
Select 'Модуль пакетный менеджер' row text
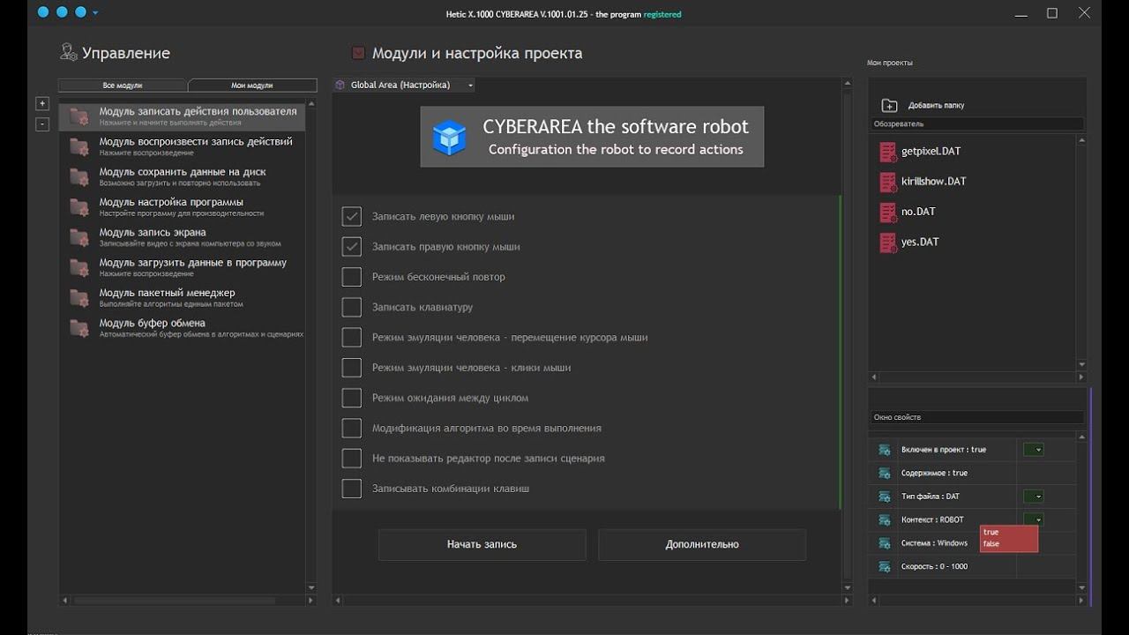point(168,293)
